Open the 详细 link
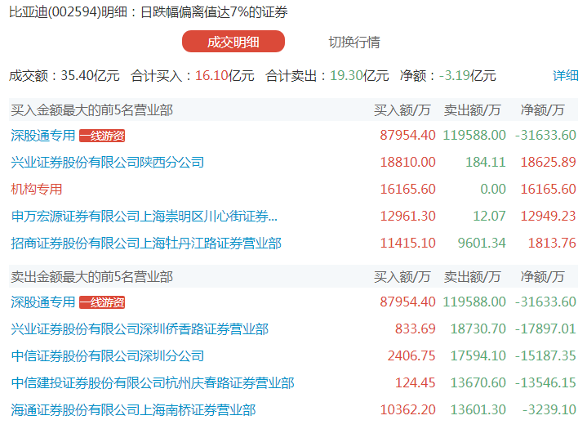This screenshot has width=587, height=438. click(x=565, y=76)
